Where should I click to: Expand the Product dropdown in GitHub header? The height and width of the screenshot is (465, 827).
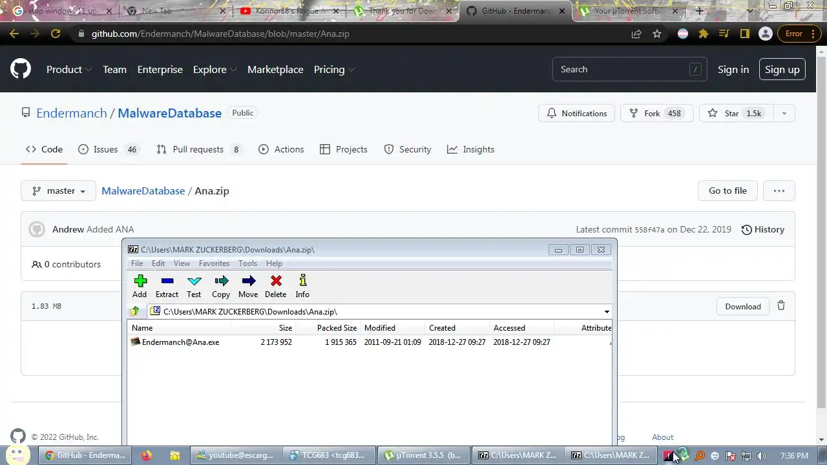pos(69,69)
